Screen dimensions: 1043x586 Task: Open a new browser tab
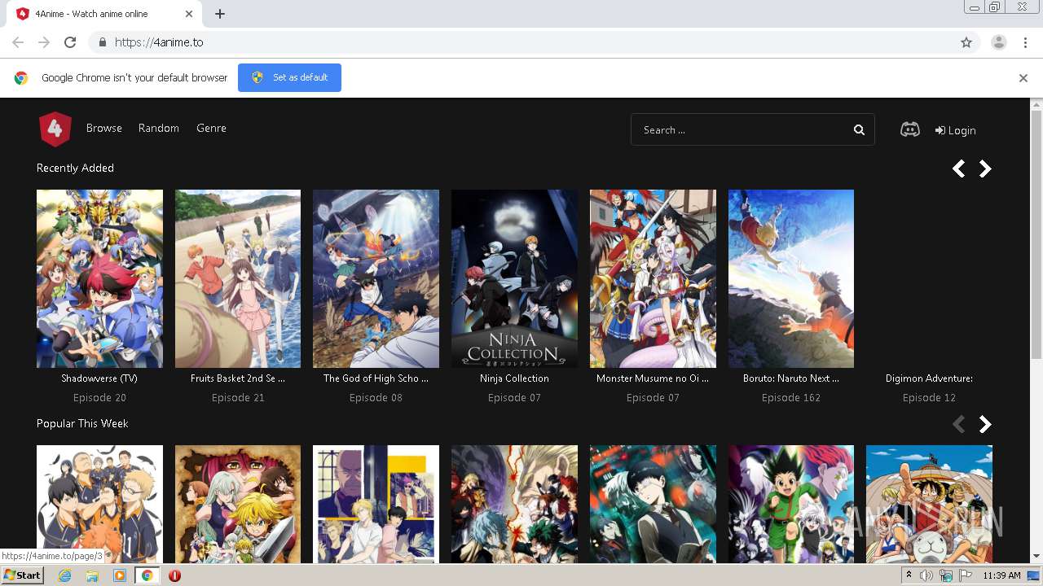point(220,14)
